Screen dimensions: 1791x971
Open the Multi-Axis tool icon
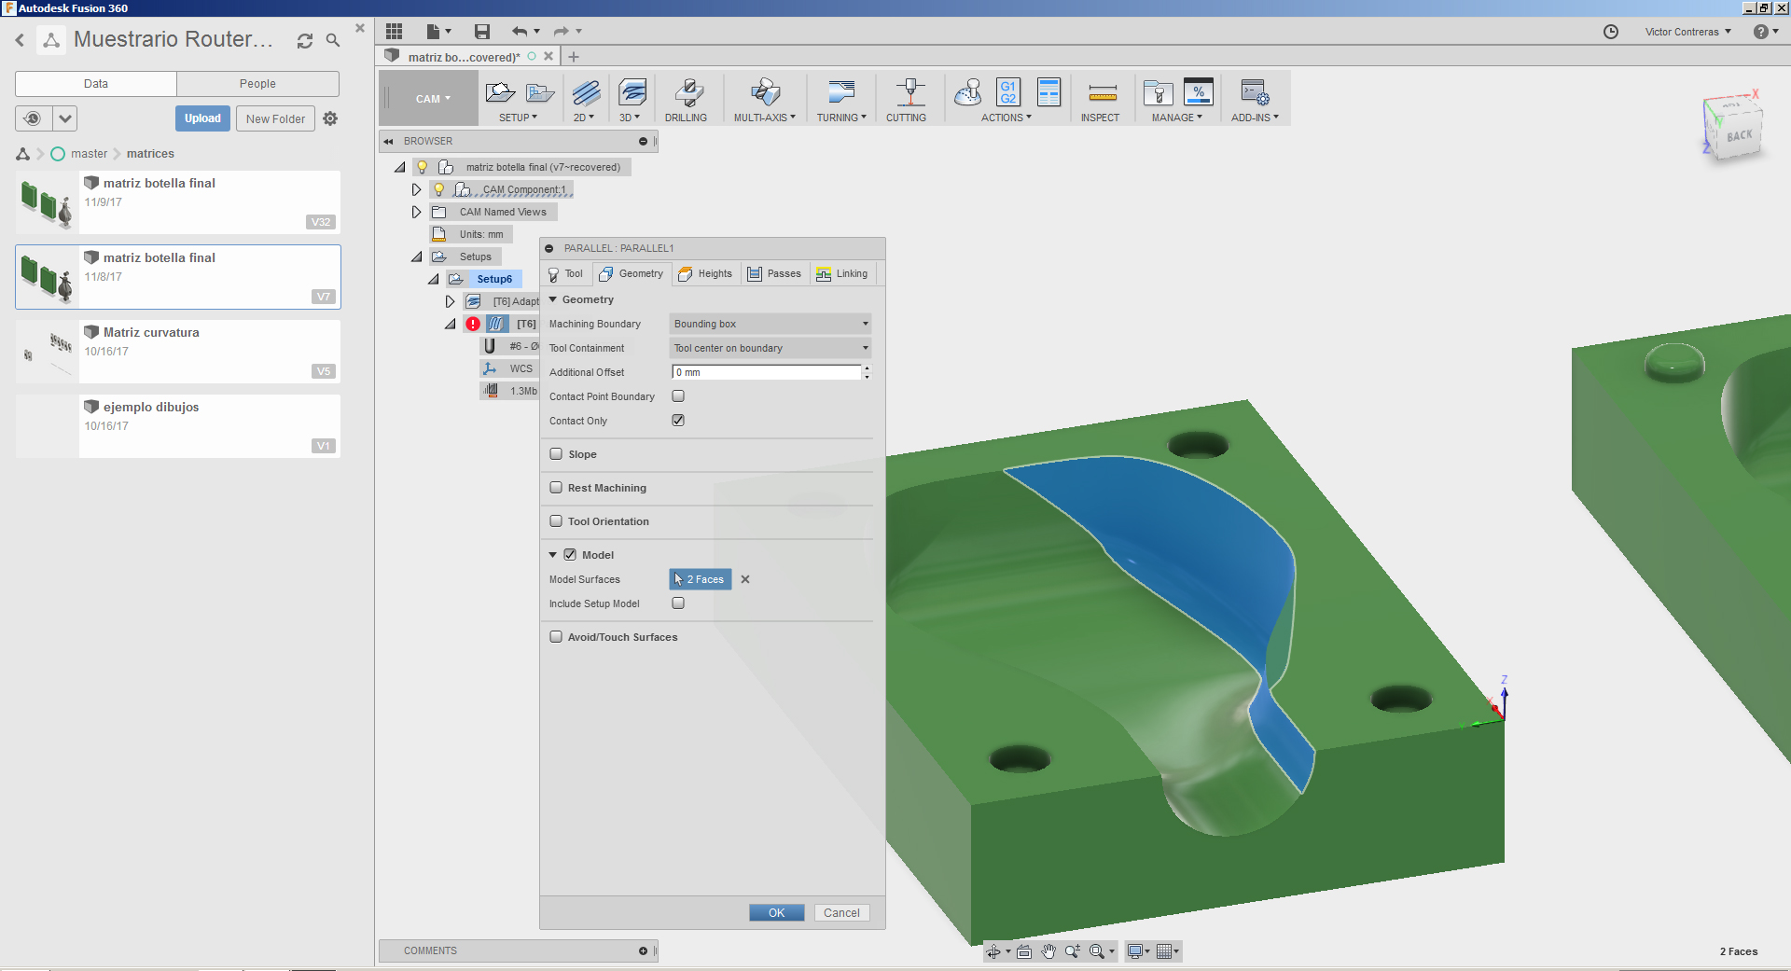(x=765, y=92)
